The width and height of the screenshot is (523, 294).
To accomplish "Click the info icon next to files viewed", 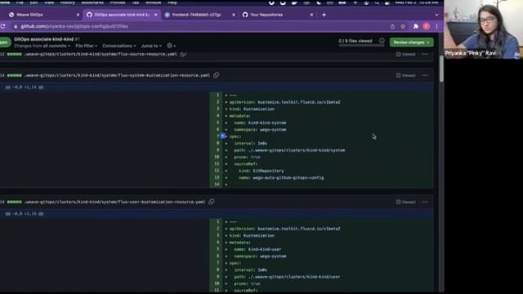I will coord(382,41).
